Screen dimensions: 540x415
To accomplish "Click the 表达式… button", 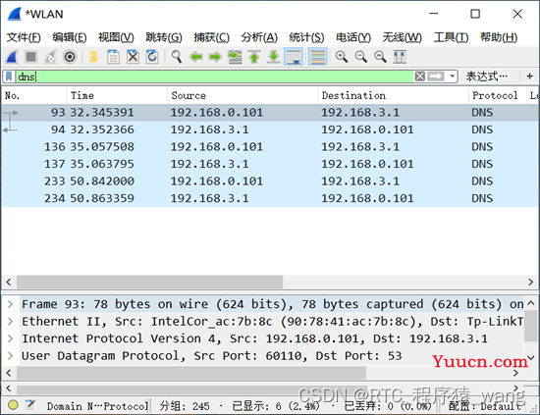I will (x=486, y=77).
